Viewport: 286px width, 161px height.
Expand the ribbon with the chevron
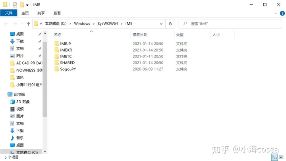pos(276,13)
